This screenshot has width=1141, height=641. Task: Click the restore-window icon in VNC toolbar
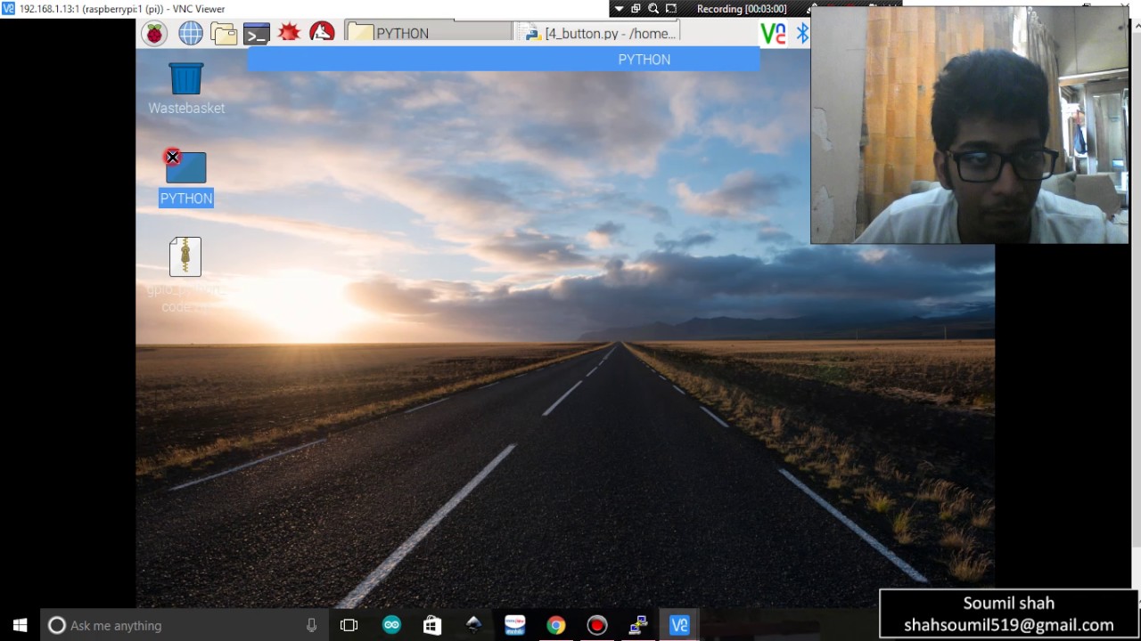[636, 9]
